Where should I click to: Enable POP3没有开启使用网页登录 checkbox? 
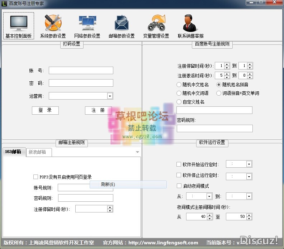pyautogui.click(x=35, y=177)
